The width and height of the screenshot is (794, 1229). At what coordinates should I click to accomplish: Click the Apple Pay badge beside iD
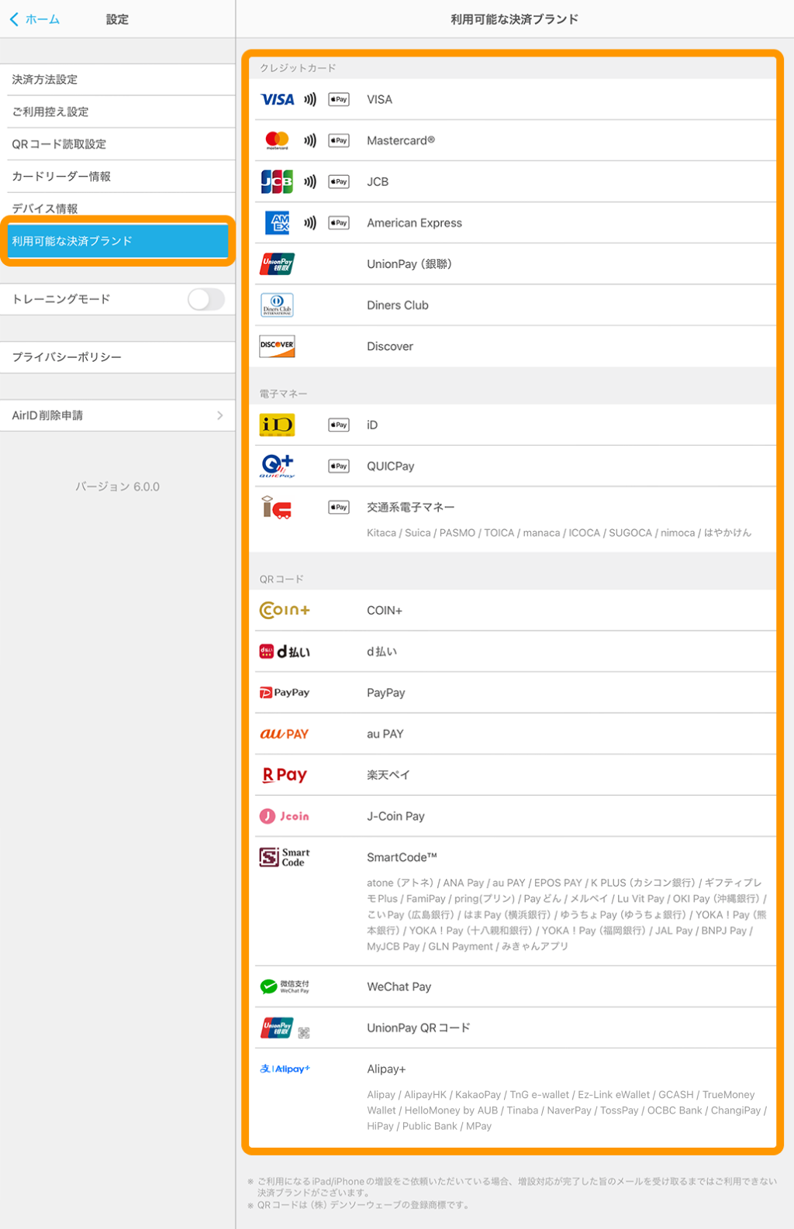[339, 425]
